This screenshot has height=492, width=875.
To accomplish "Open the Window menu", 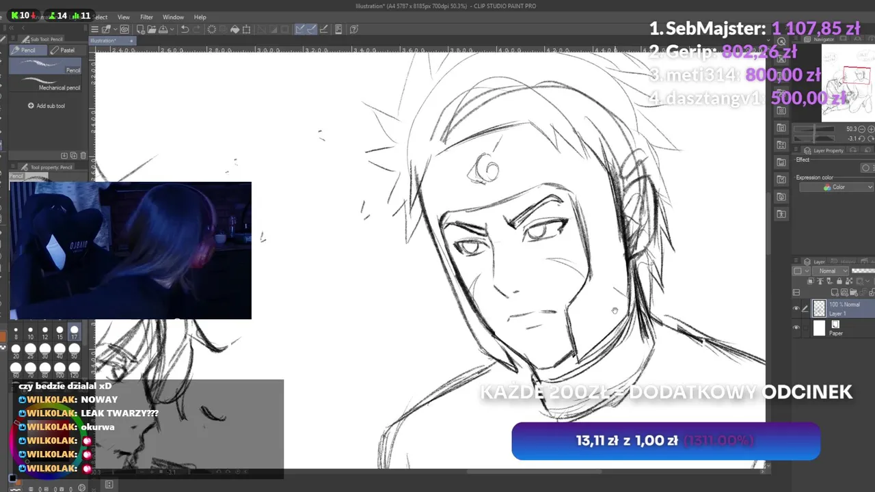I will 173,17.
